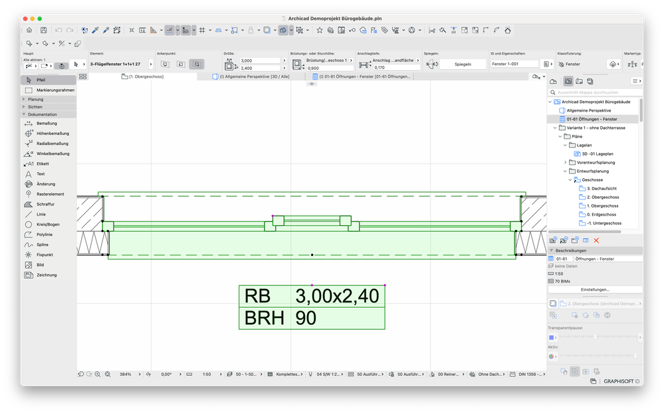Open the 1. Obergeschoss tab
The height and width of the screenshot is (413, 664).
[142, 76]
